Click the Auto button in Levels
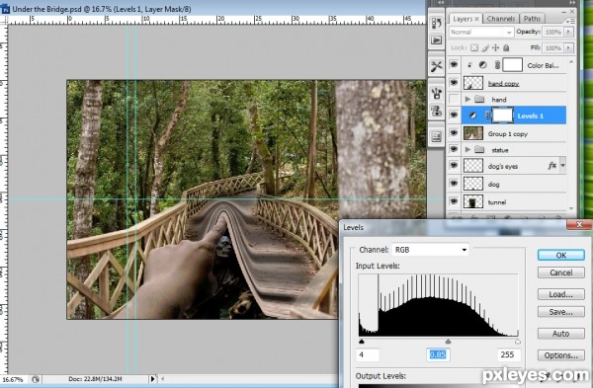 (560, 334)
